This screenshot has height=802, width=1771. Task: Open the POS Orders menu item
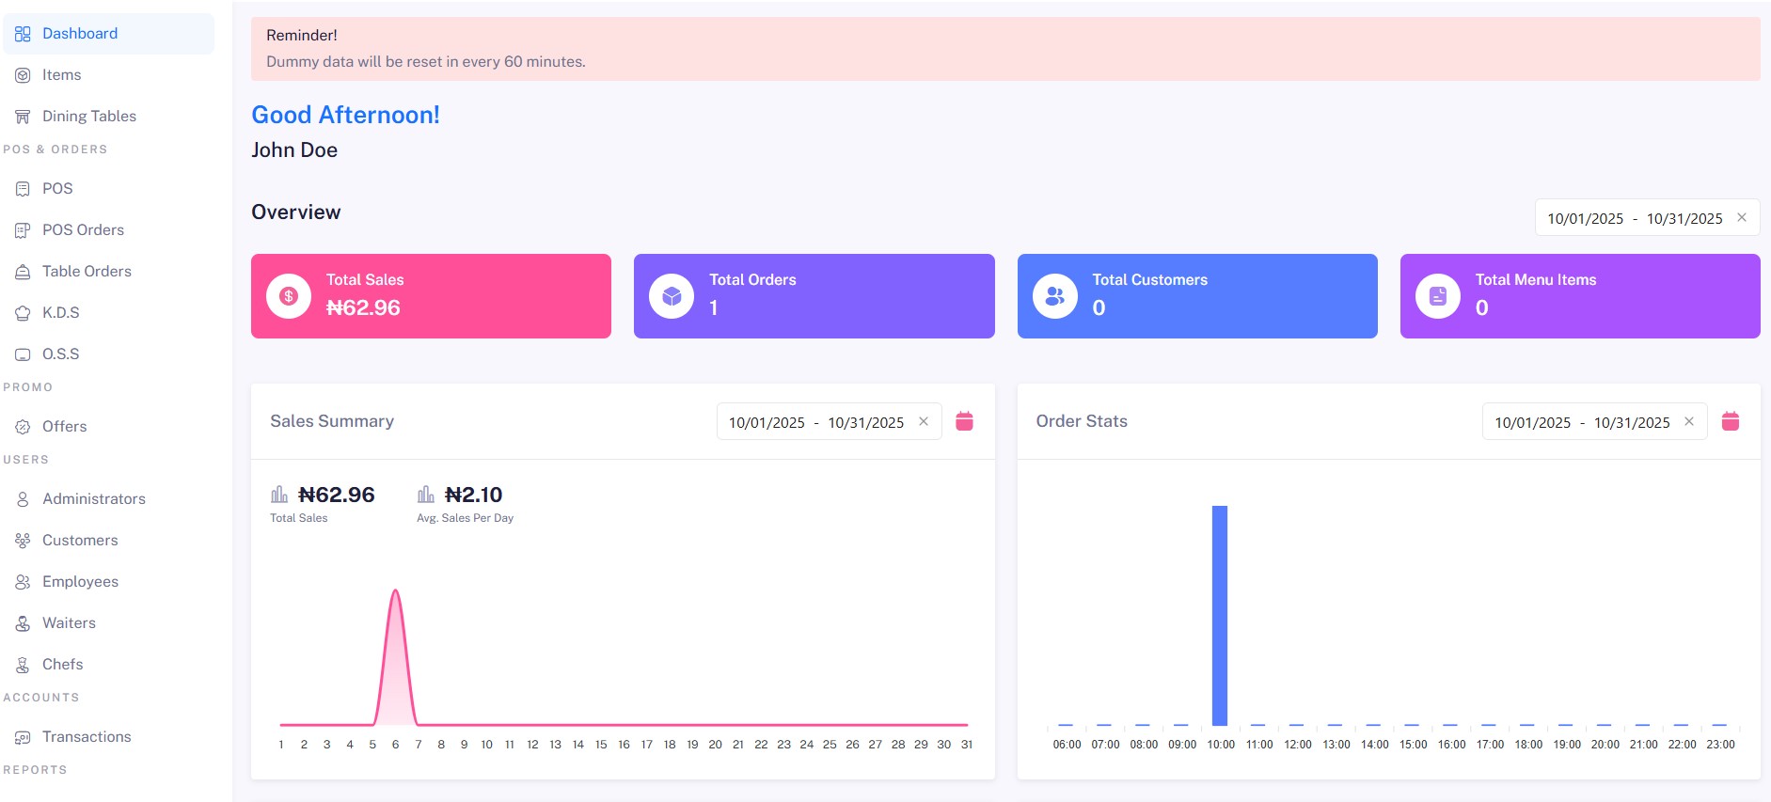coord(83,230)
